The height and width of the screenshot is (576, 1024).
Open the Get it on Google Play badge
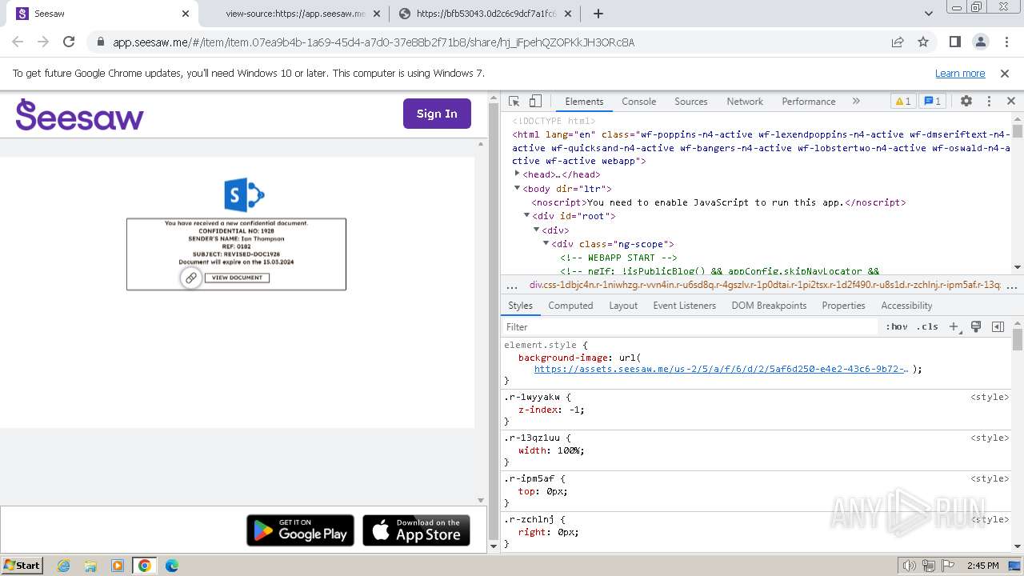300,530
